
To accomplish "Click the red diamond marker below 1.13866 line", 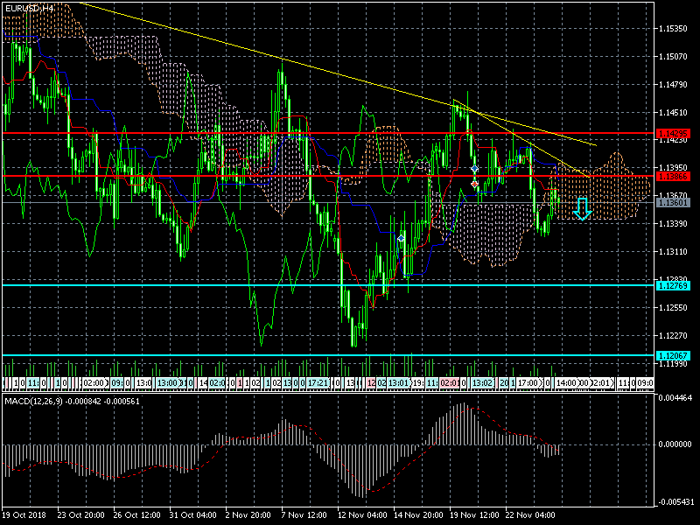I will point(474,184).
